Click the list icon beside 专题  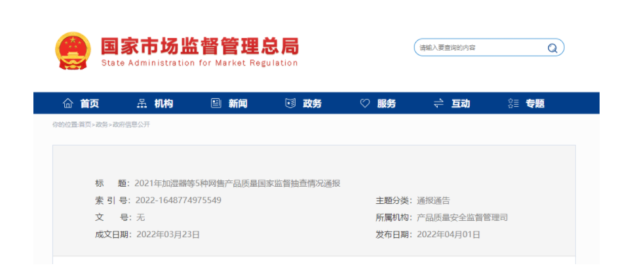[x=513, y=104]
